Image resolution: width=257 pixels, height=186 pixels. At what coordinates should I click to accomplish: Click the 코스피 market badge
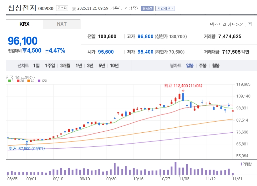click(62, 8)
